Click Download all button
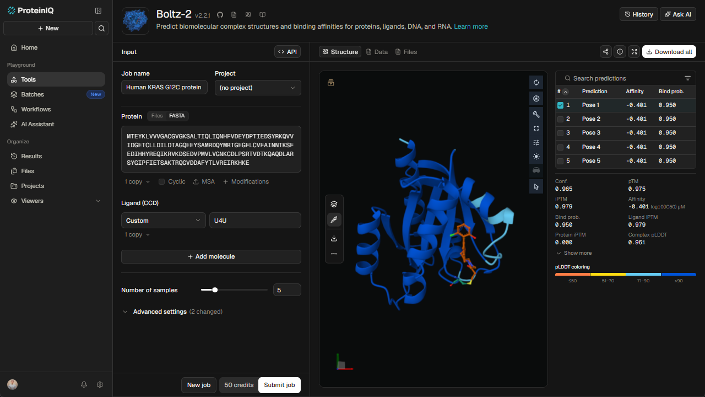Image resolution: width=705 pixels, height=397 pixels. tap(669, 52)
